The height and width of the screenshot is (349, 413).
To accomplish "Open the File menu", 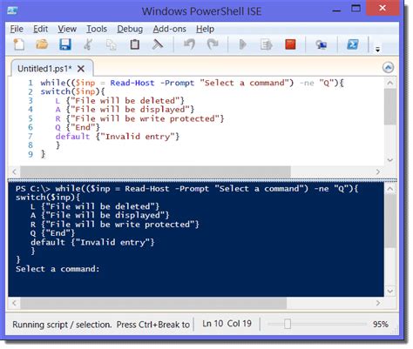I will 17,29.
